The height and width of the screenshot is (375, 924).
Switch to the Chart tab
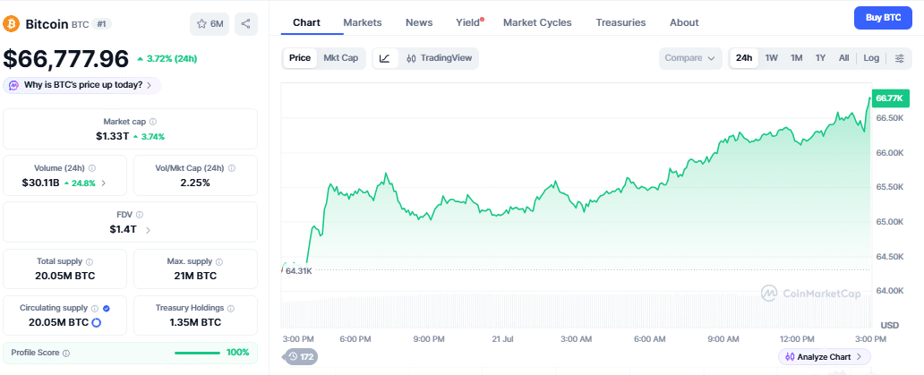tap(306, 22)
